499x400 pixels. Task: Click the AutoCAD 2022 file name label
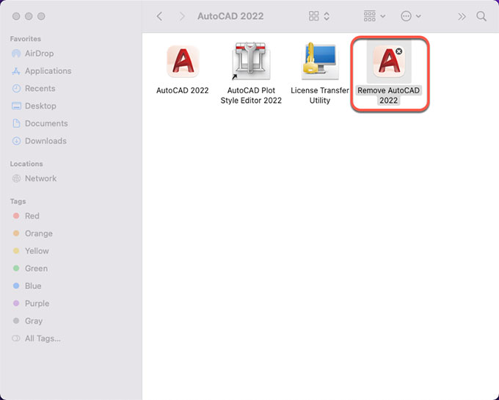pos(182,90)
